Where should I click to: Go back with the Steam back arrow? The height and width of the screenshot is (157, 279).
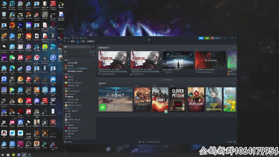tap(65, 41)
